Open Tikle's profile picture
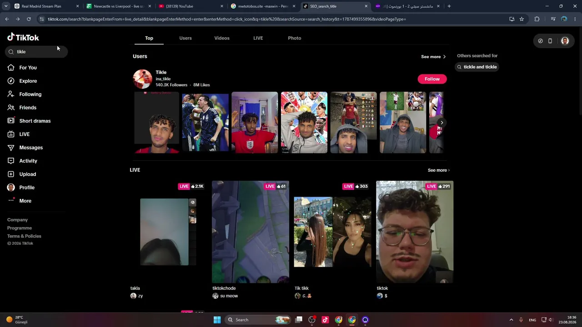The height and width of the screenshot is (327, 582). click(142, 79)
